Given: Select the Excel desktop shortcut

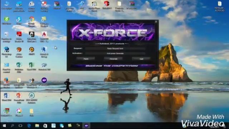Looking at the screenshot, I should tap(31, 66).
